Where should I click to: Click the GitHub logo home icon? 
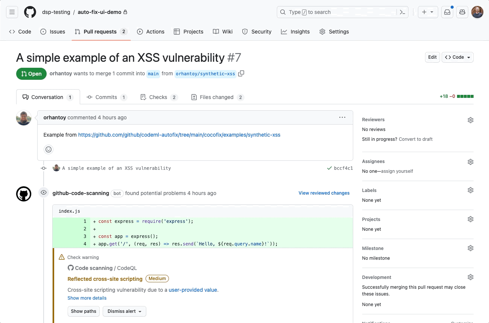(30, 12)
